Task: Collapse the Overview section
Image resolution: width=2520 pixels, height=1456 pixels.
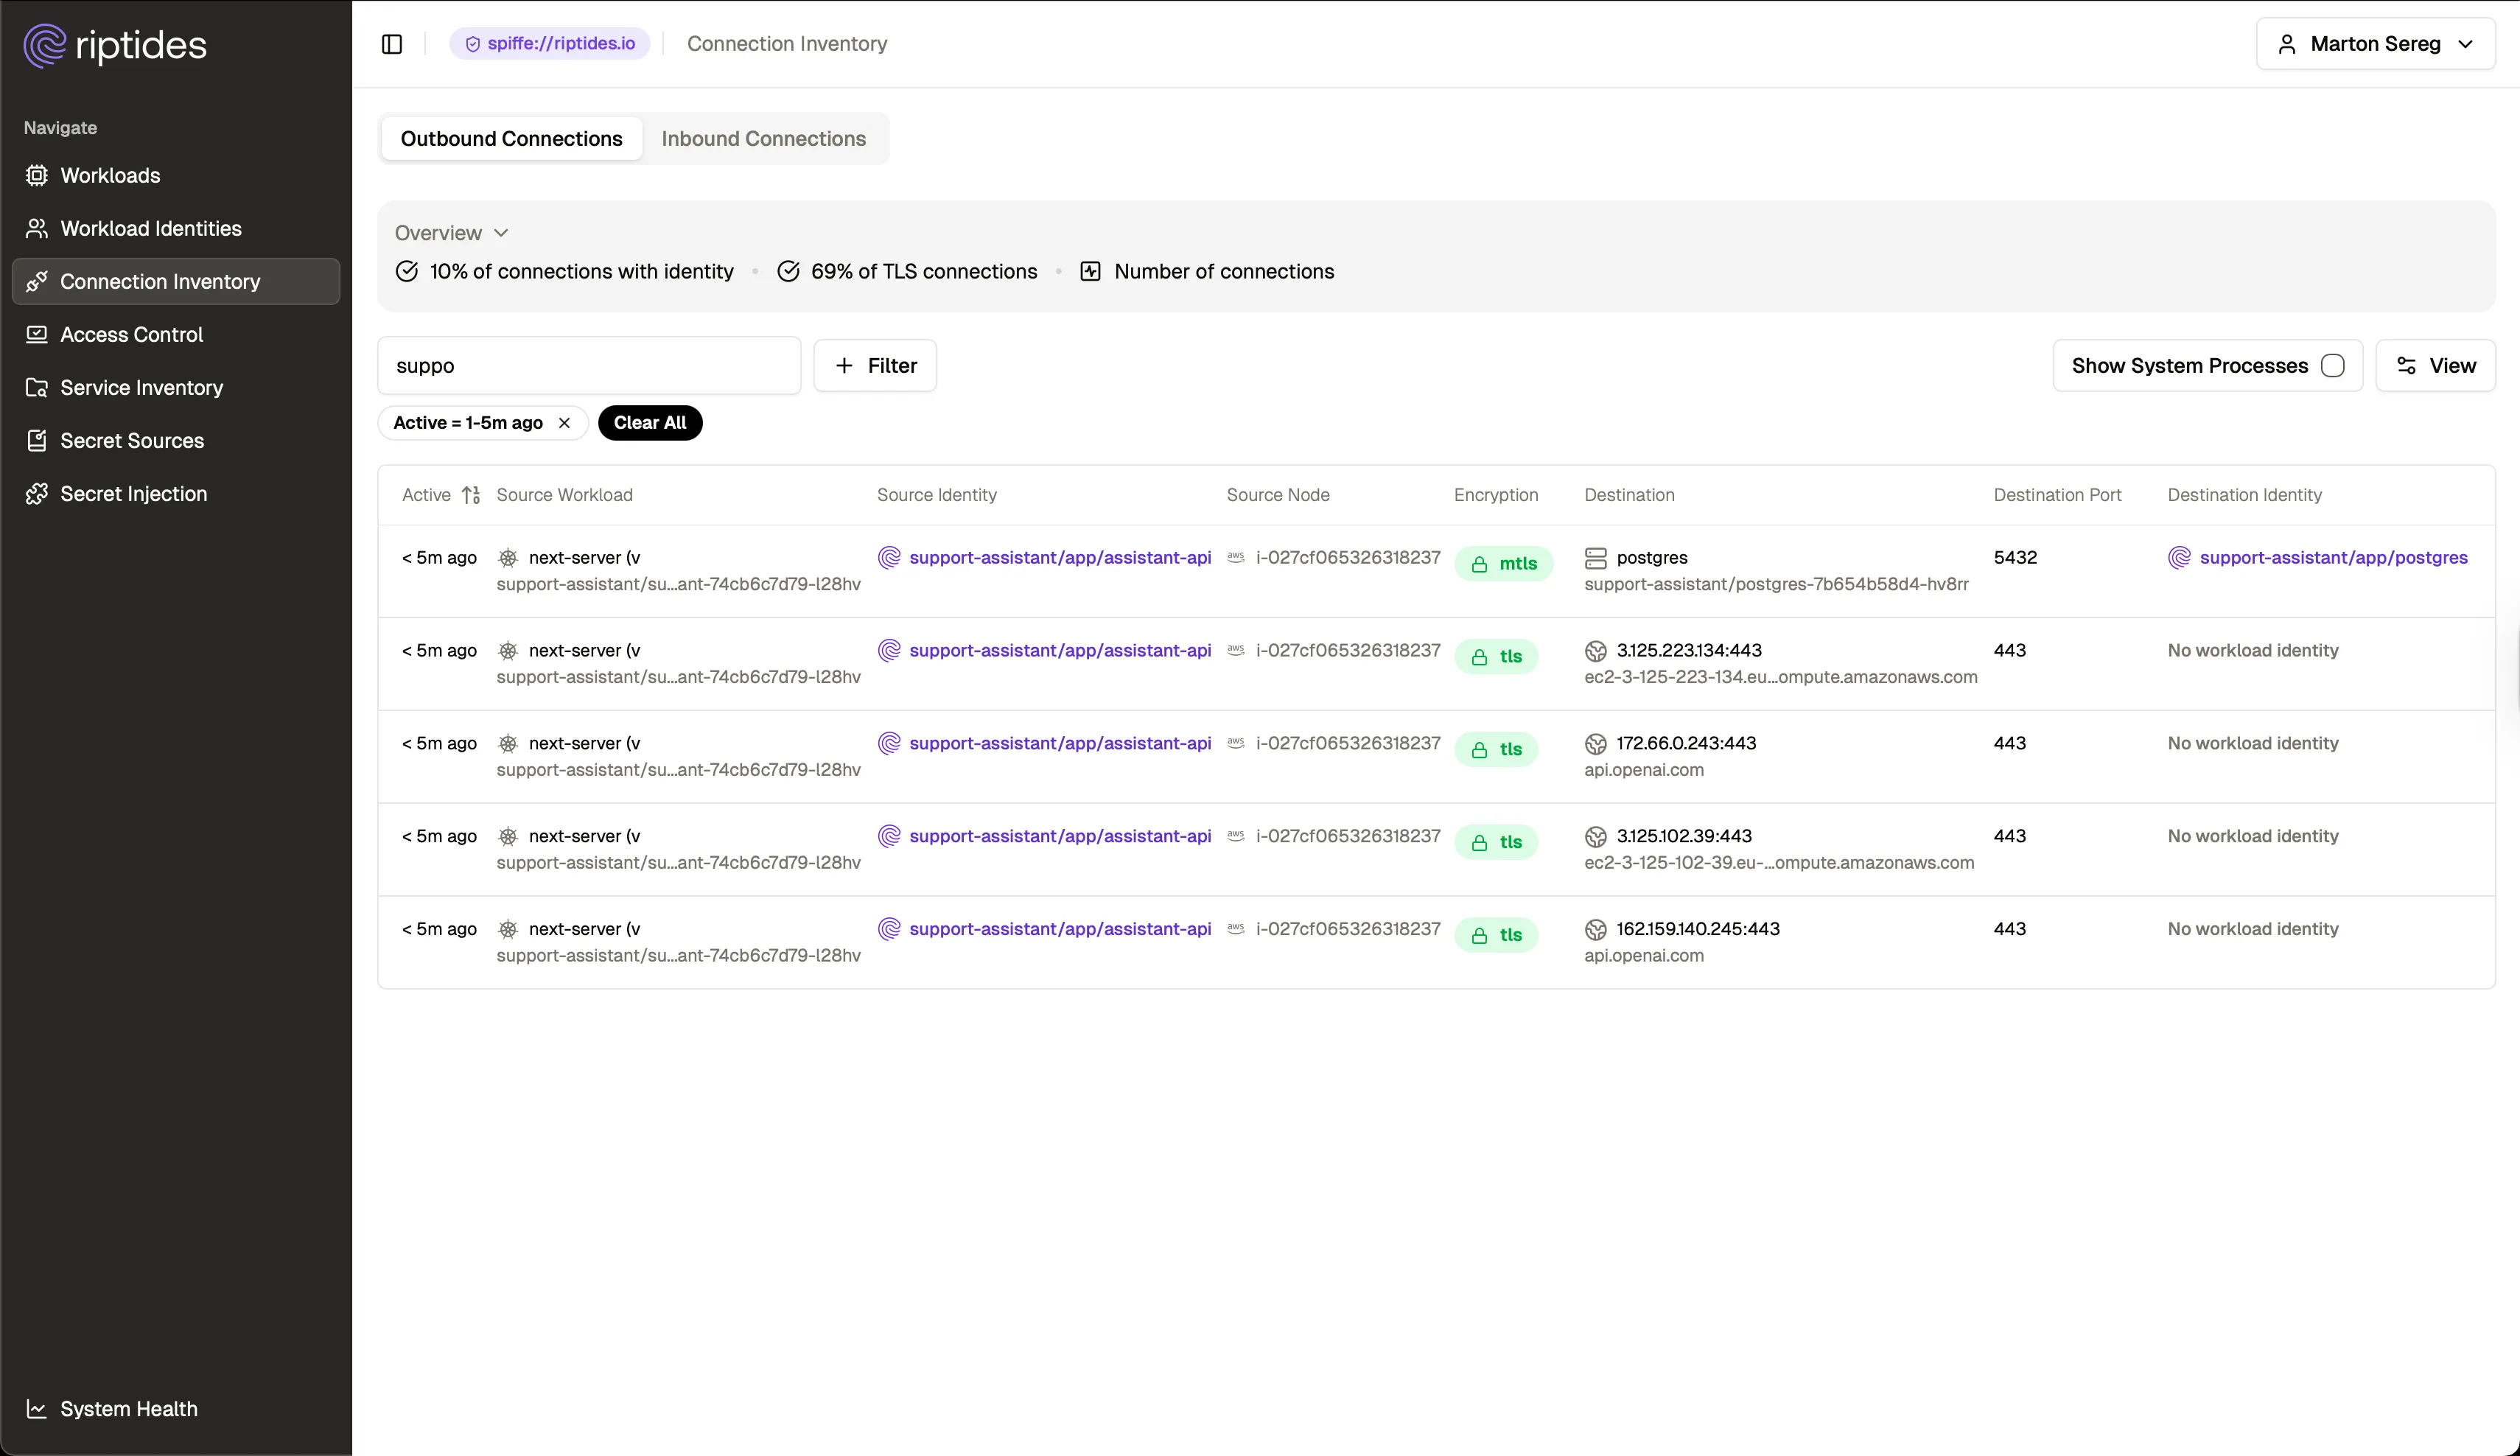Action: coord(501,233)
